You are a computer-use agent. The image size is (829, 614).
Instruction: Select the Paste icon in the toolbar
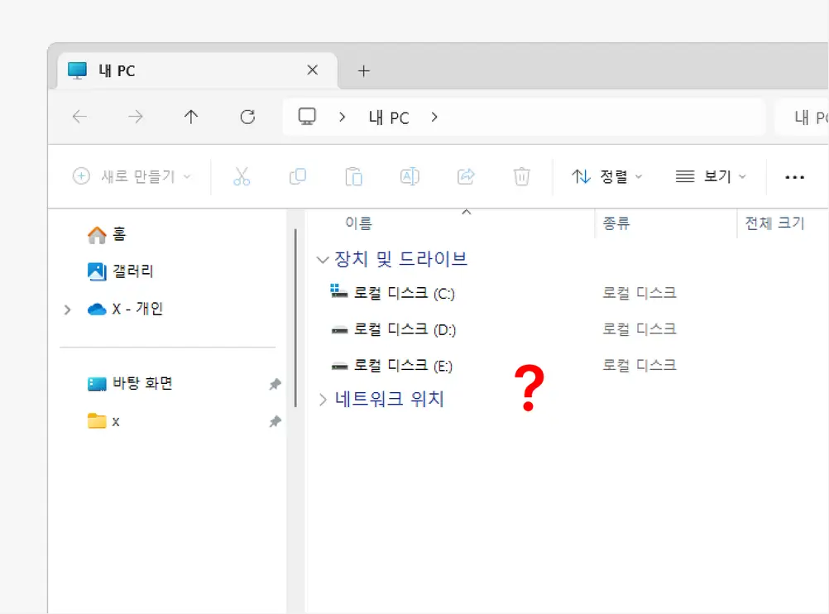(x=353, y=176)
